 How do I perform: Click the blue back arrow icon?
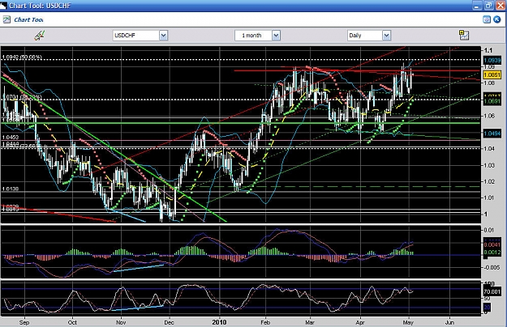click(497, 19)
